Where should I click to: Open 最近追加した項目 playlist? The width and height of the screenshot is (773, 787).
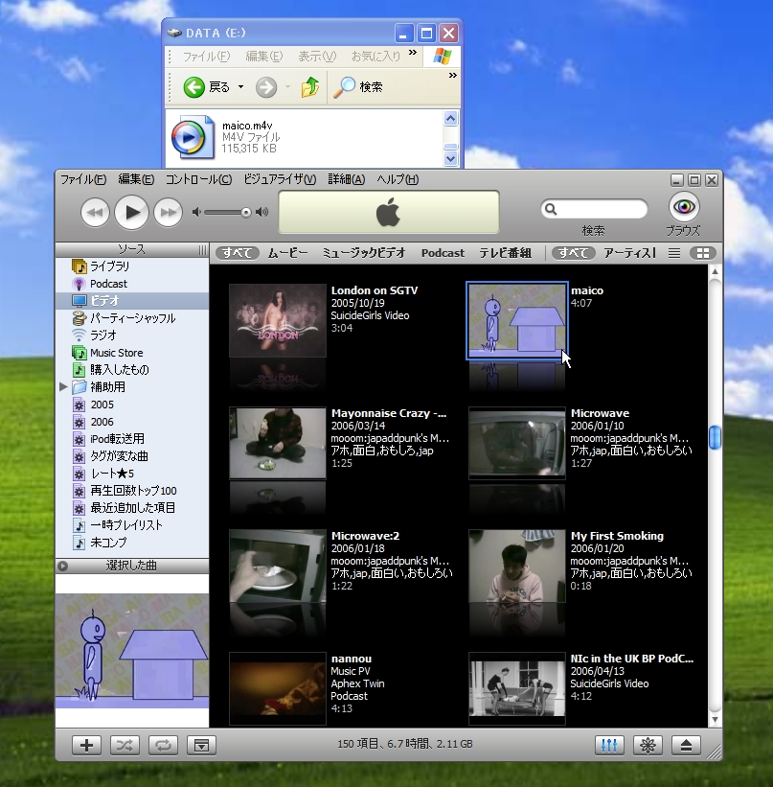[x=132, y=508]
